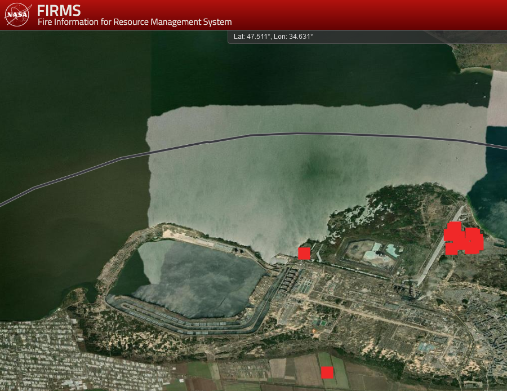Select the fire marker by the reservoir shore
507x391 pixels.
tap(304, 254)
